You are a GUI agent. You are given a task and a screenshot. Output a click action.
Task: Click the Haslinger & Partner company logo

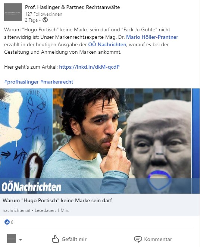[x=13, y=12]
